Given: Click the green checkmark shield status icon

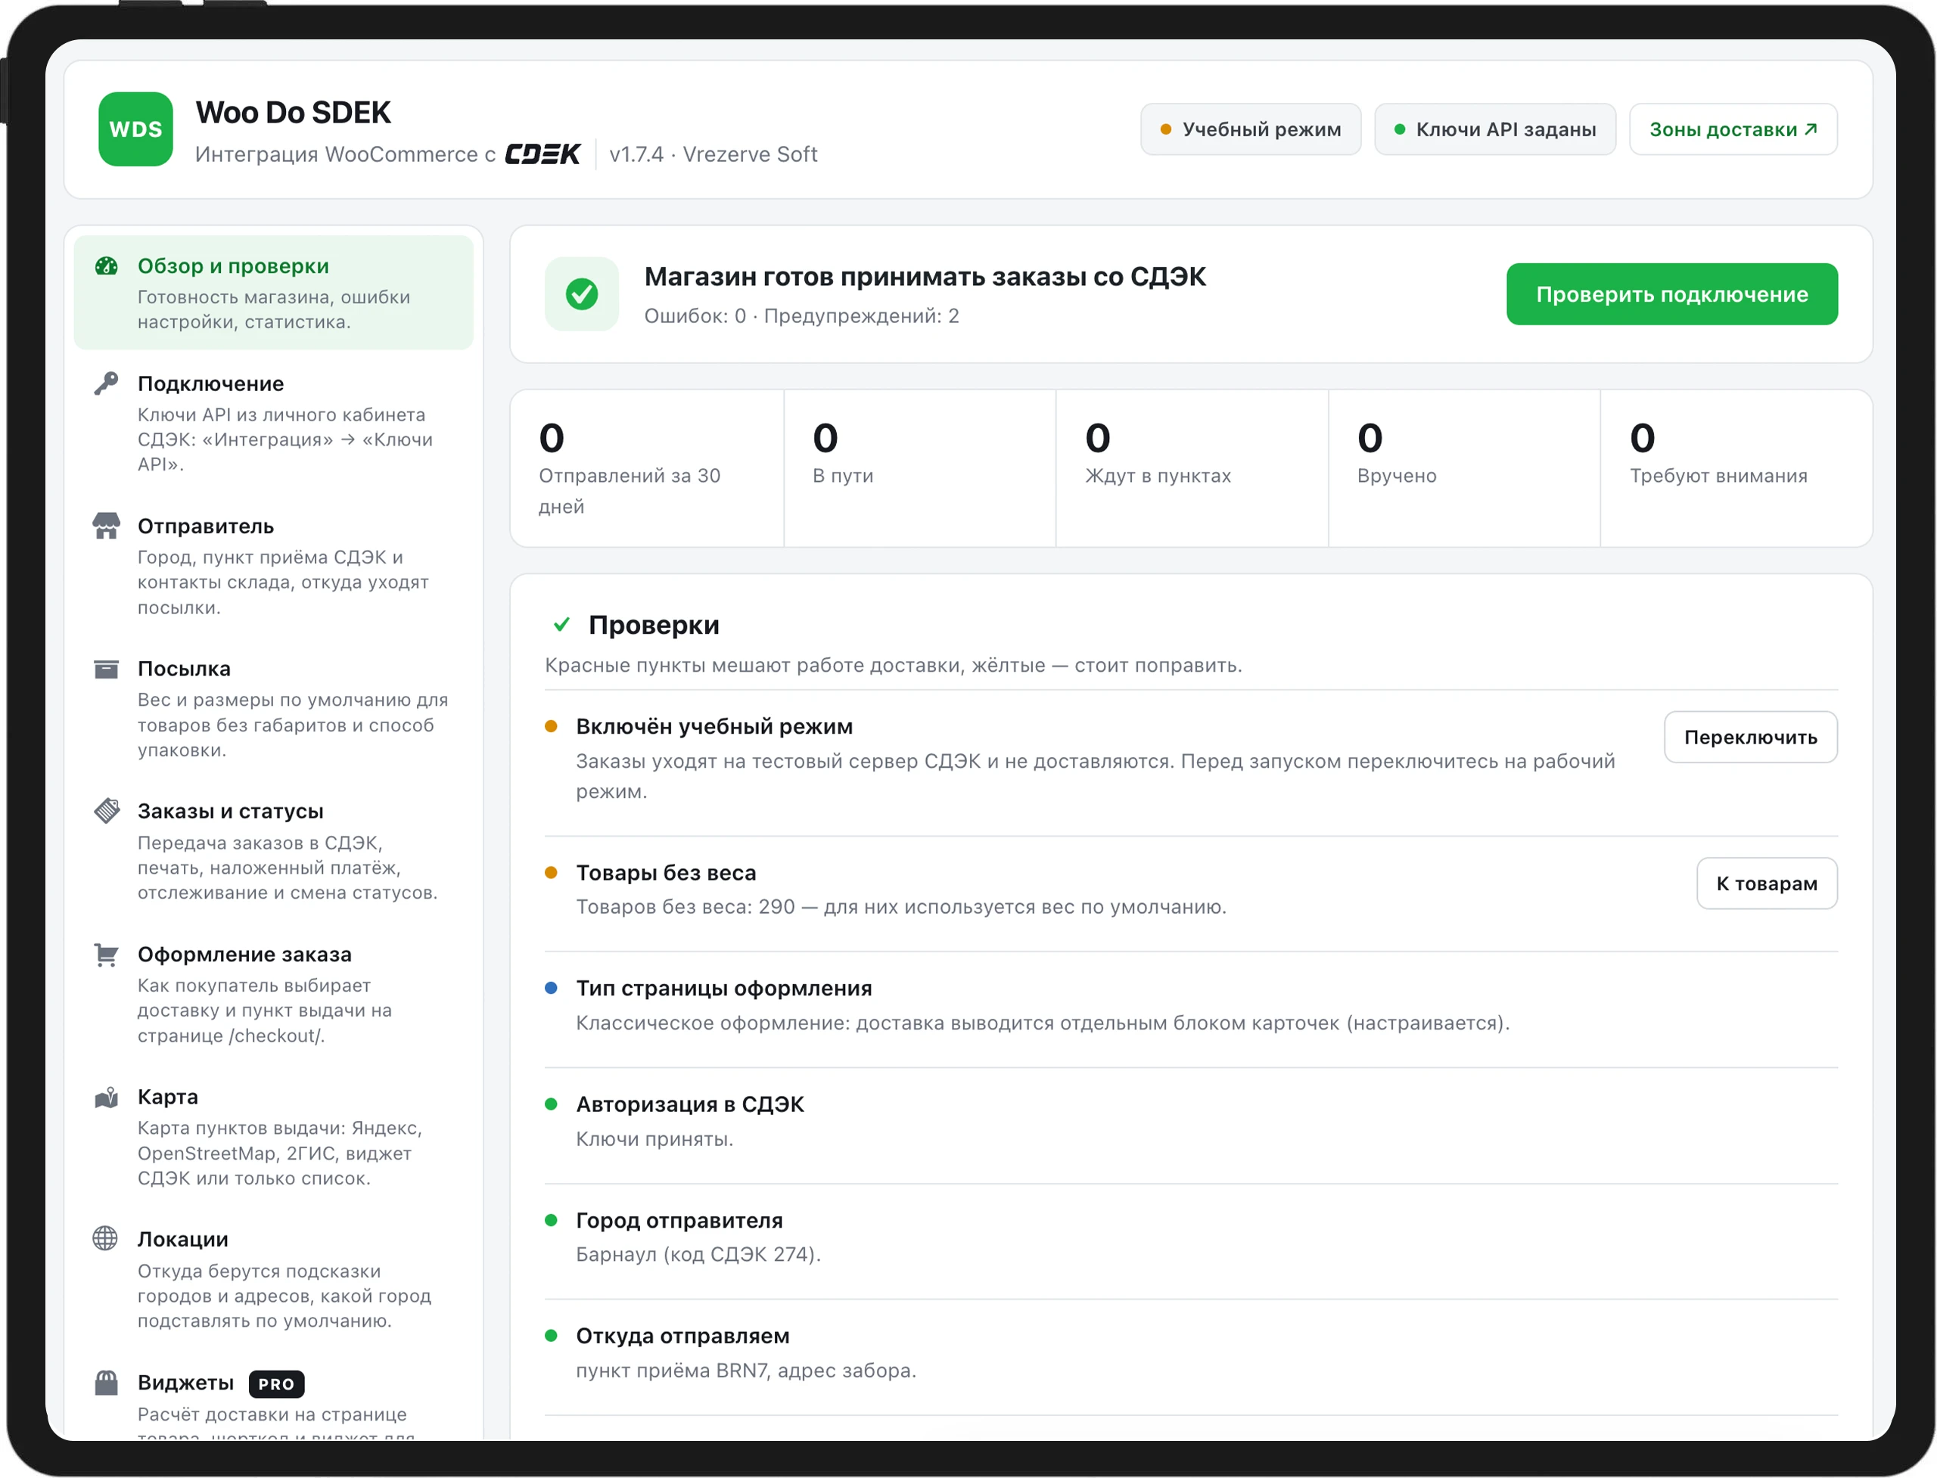Looking at the screenshot, I should pos(582,293).
